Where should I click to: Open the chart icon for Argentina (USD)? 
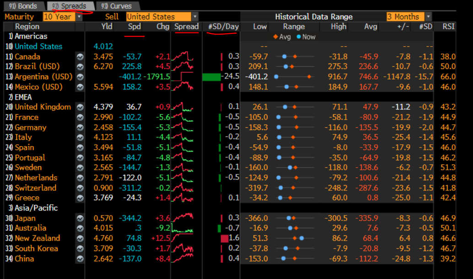(80, 77)
